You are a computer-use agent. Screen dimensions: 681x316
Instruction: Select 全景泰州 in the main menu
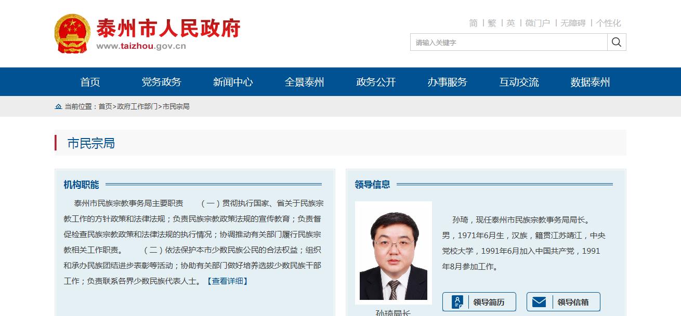pyautogui.click(x=304, y=82)
